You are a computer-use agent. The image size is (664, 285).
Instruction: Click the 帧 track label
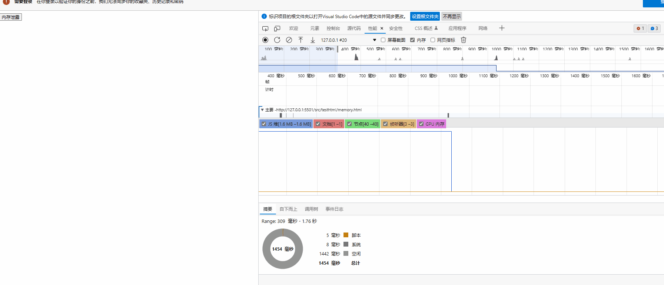tap(267, 82)
